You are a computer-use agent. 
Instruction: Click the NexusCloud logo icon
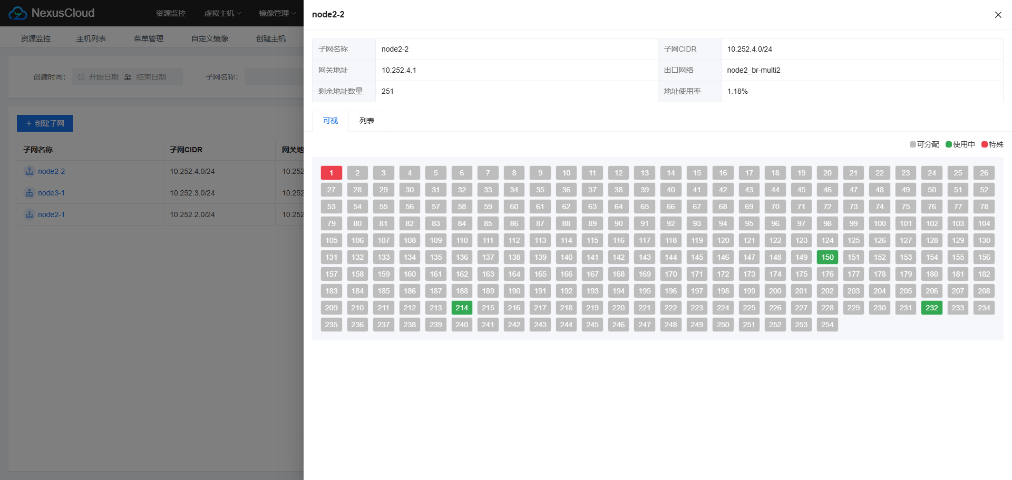point(18,13)
